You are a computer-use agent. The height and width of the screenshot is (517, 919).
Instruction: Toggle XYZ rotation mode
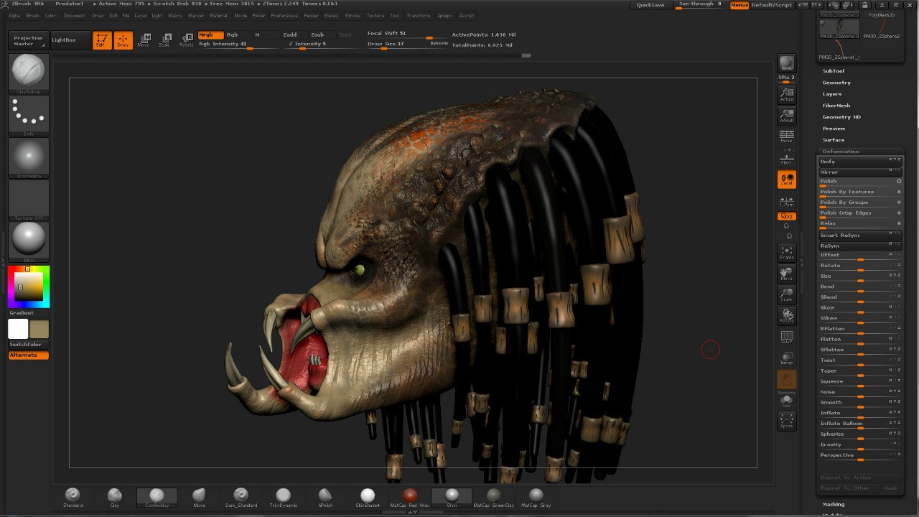(787, 216)
